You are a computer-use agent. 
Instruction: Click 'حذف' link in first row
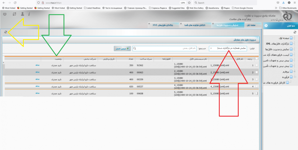pos(37,65)
